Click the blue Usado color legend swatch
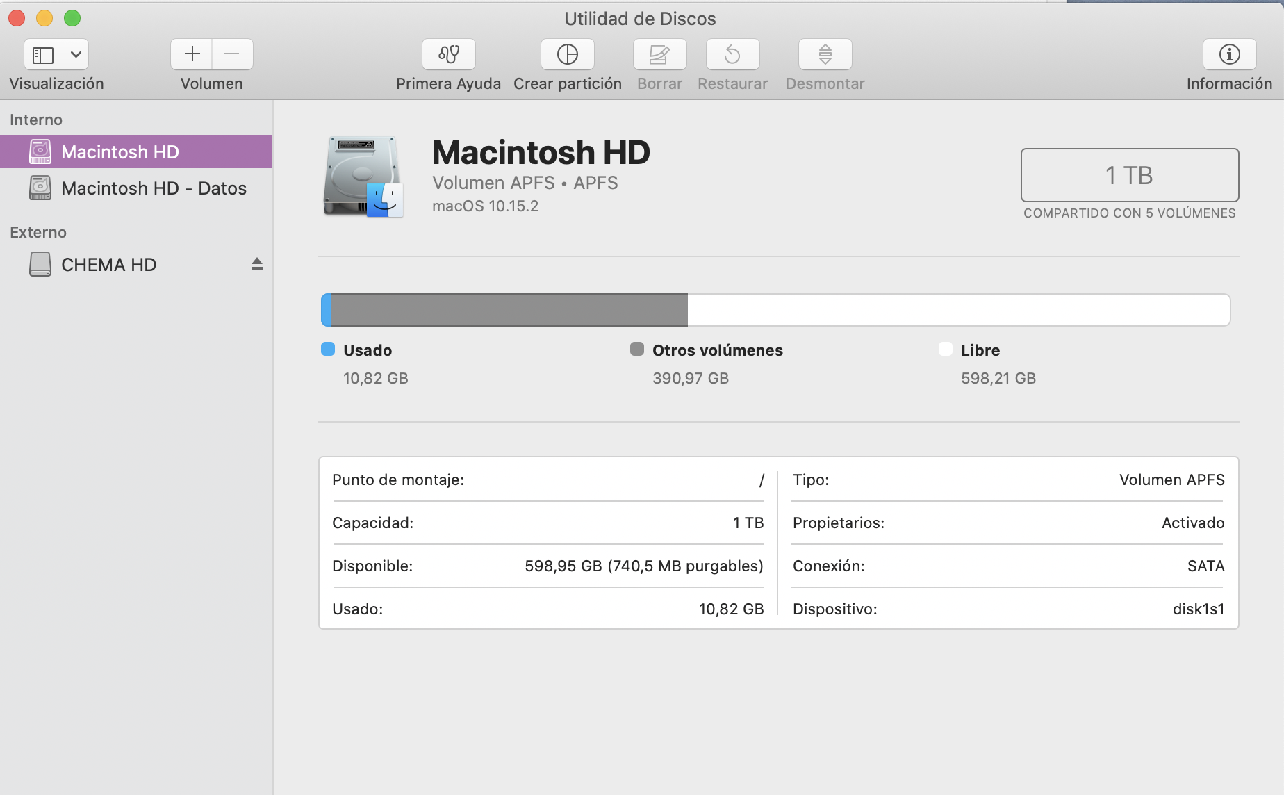Viewport: 1284px width, 795px height. [328, 349]
